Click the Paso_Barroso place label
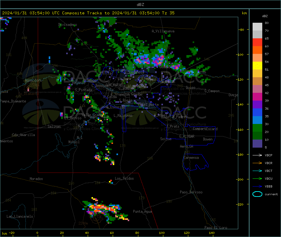281x237 pixels. pyautogui.click(x=191, y=192)
